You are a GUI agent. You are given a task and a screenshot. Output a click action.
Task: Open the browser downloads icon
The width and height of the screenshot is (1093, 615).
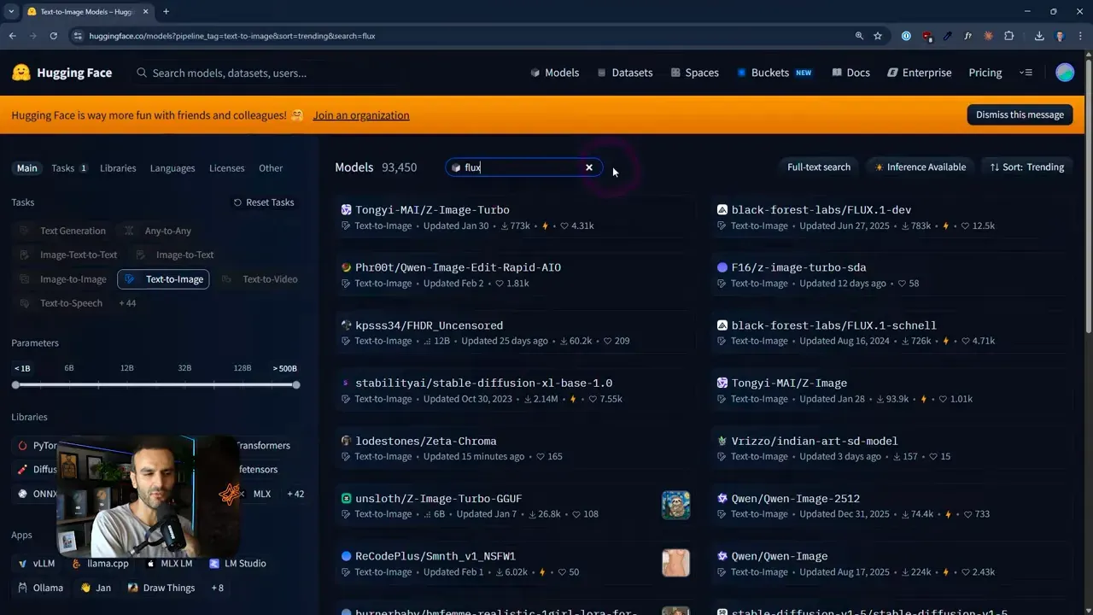1039,36
